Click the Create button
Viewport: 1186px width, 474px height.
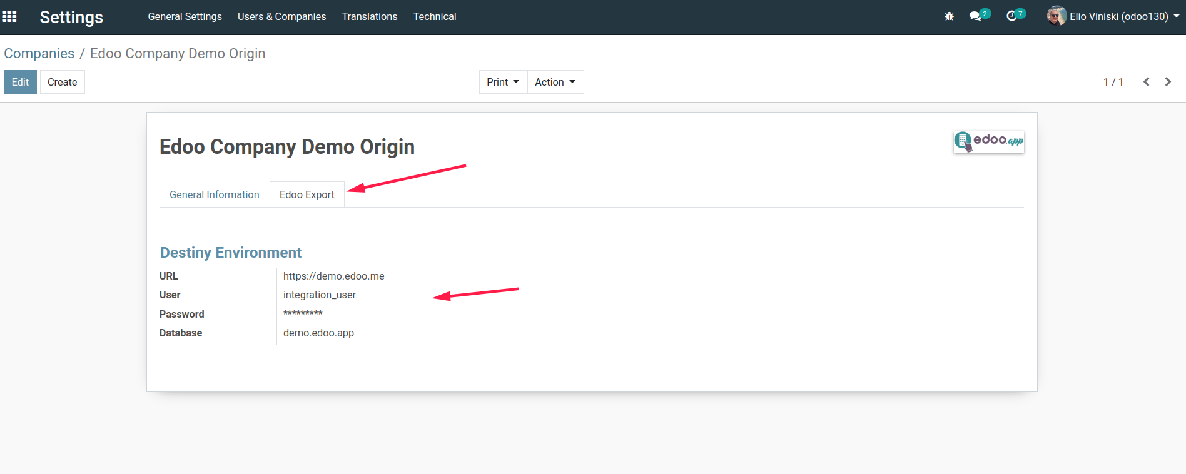pyautogui.click(x=63, y=82)
